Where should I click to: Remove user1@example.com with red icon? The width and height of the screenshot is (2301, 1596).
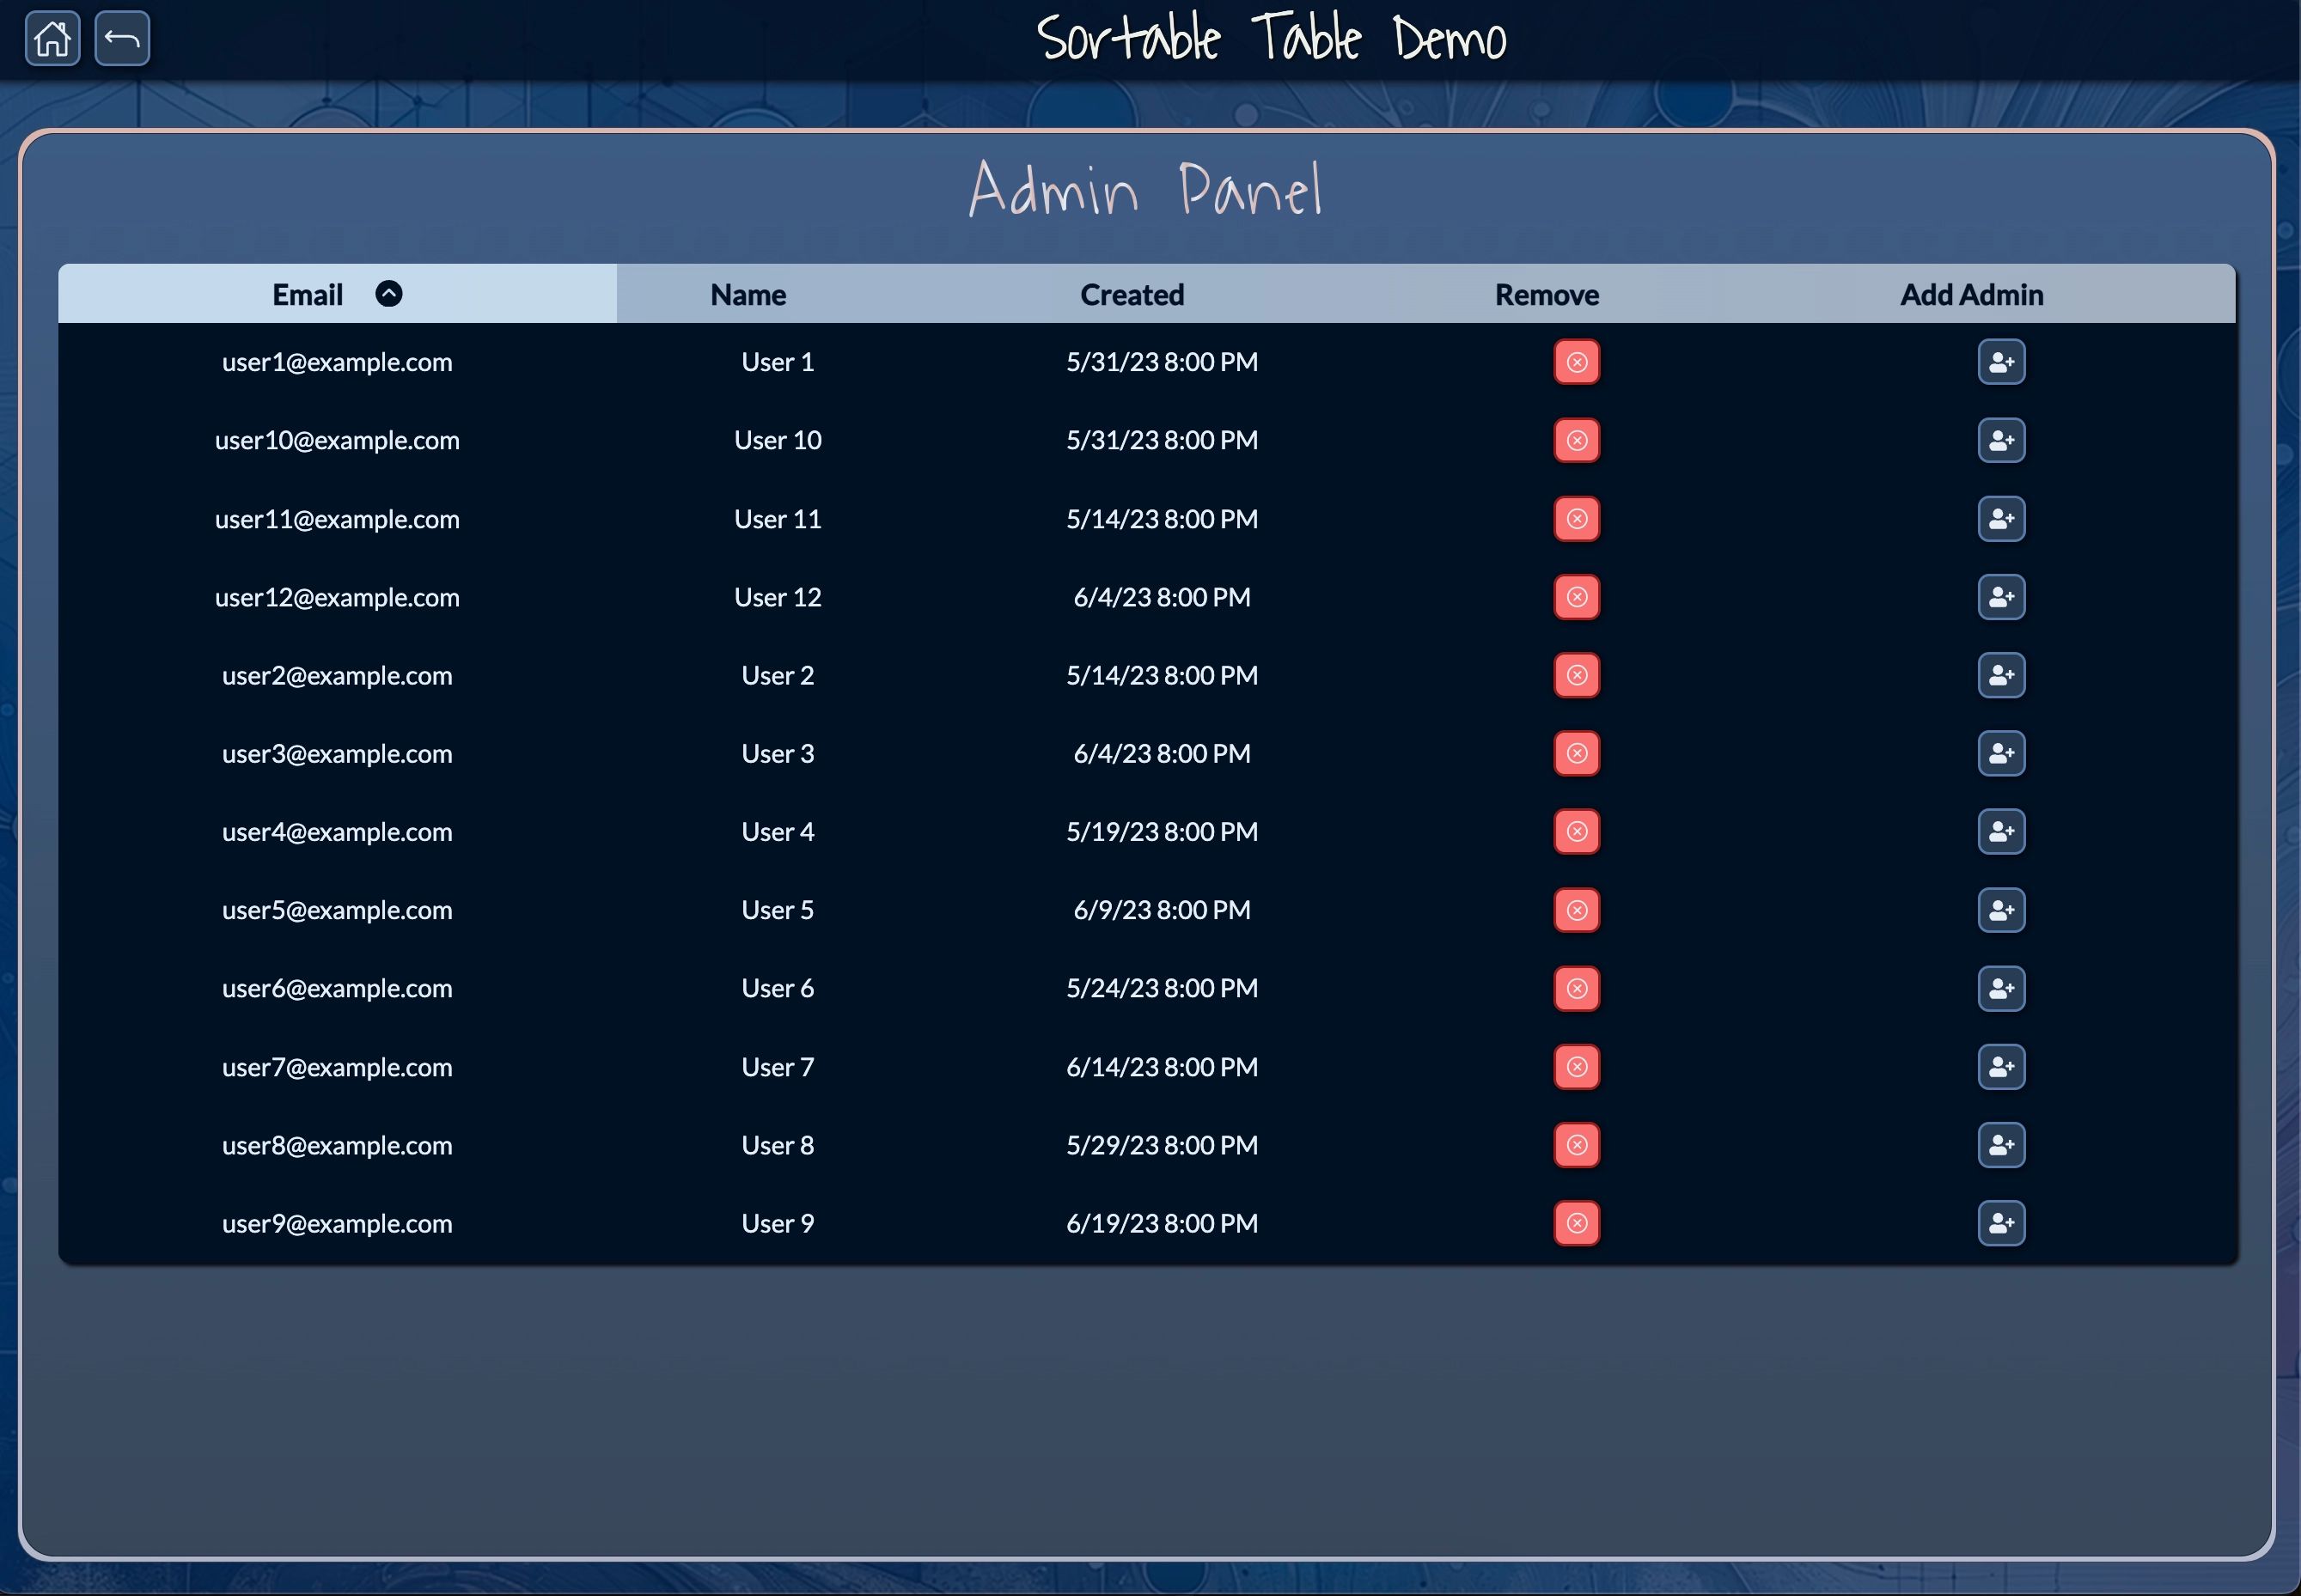[x=1576, y=362]
